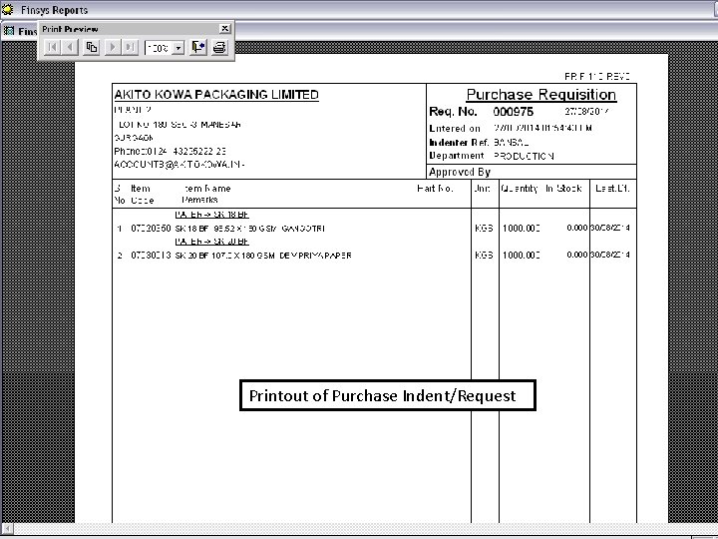Click the In Stock column header

tap(563, 189)
